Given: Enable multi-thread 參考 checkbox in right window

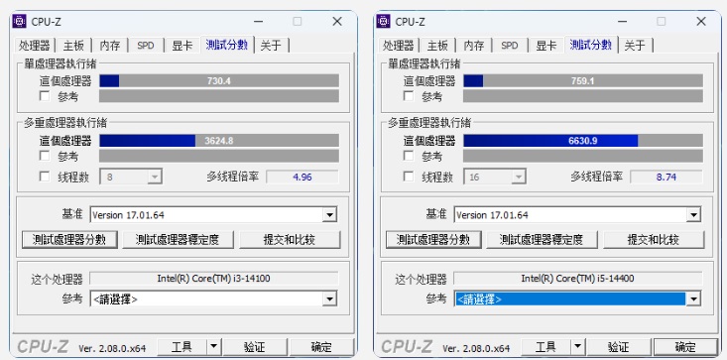Looking at the screenshot, I should 409,156.
